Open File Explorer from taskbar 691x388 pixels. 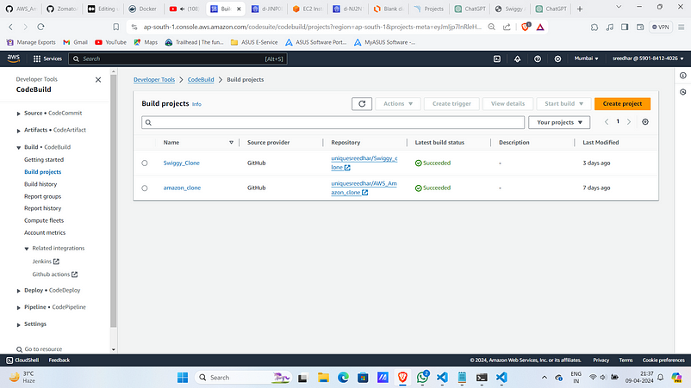coord(323,378)
